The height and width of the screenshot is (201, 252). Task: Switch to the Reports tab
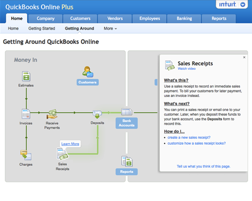pos(219,19)
